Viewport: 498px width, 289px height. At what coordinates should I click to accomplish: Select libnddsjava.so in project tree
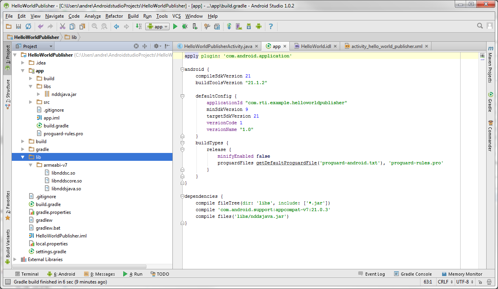coord(66,189)
